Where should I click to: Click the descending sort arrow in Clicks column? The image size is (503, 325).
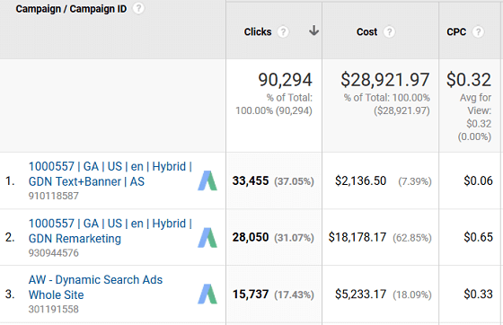313,31
